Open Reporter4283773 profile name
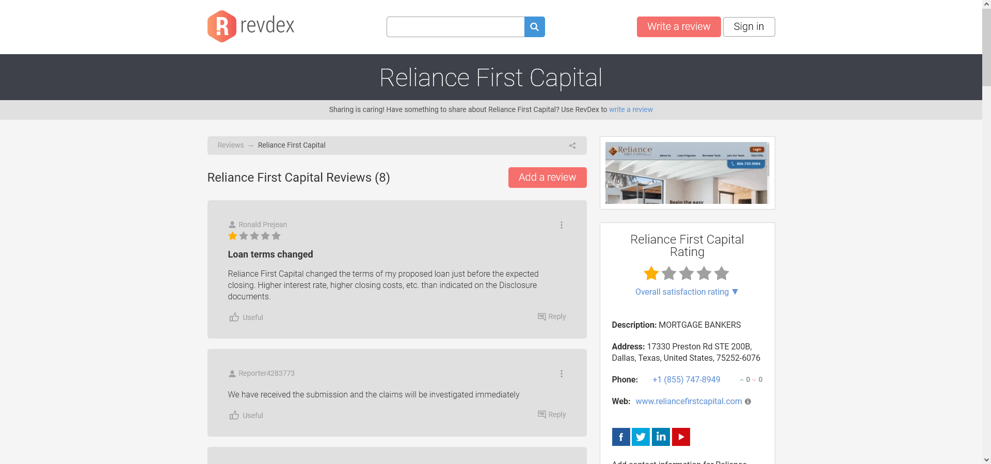 (x=266, y=373)
